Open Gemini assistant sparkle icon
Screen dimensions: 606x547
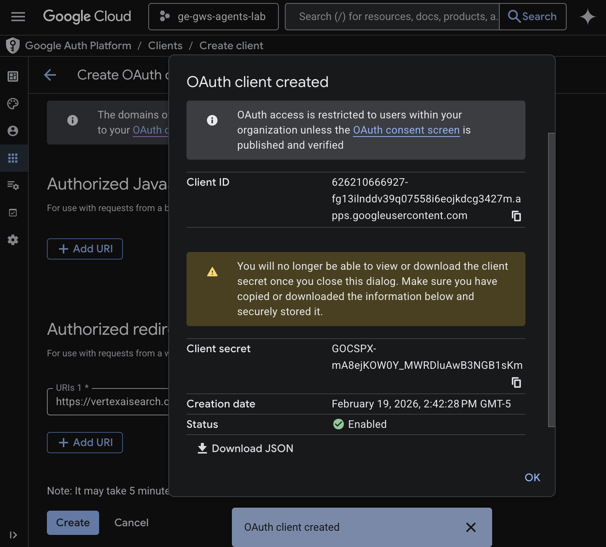(x=587, y=17)
